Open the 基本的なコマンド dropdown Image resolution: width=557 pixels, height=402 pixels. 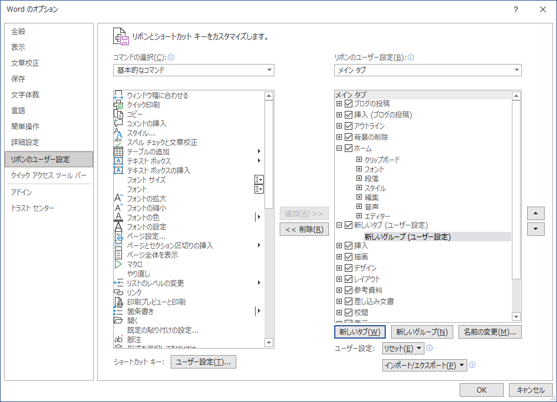(193, 70)
